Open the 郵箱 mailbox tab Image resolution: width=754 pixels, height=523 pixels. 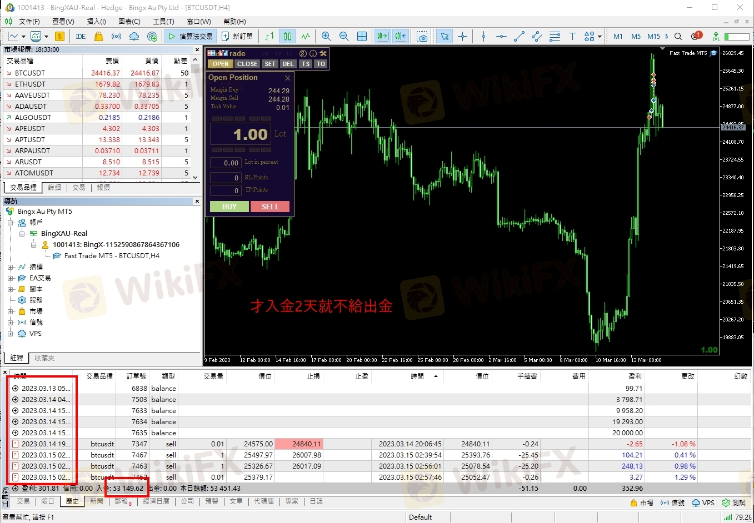coord(122,501)
